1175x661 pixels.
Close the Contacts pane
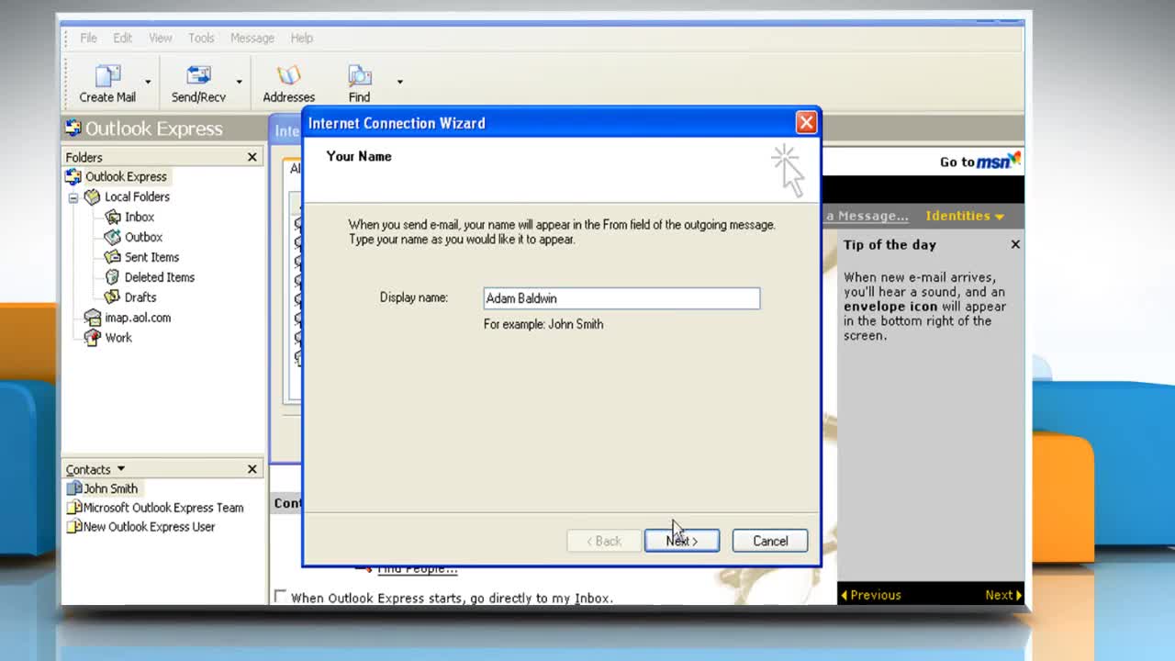tap(252, 469)
